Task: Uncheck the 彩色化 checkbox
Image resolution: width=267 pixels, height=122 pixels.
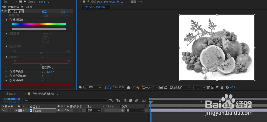Action: tap(43, 68)
